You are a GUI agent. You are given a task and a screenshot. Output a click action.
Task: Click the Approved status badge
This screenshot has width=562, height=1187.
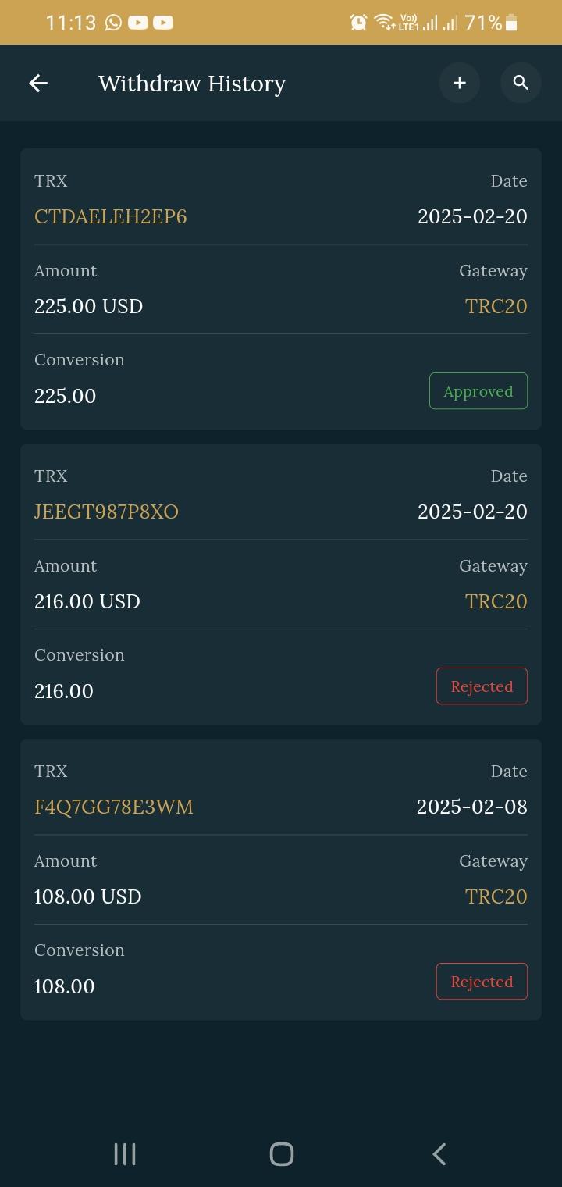[478, 391]
